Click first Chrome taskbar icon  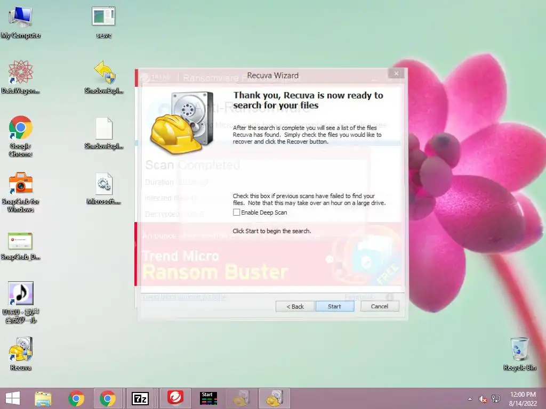(76, 398)
